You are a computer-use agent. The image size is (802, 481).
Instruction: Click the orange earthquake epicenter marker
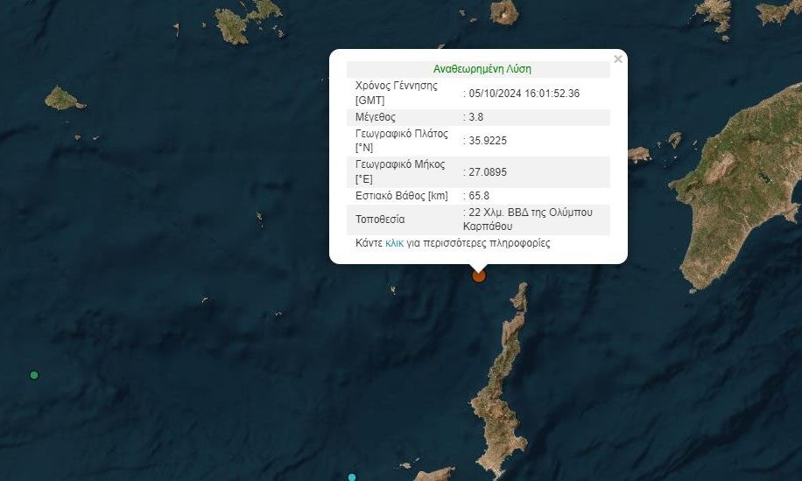479,275
